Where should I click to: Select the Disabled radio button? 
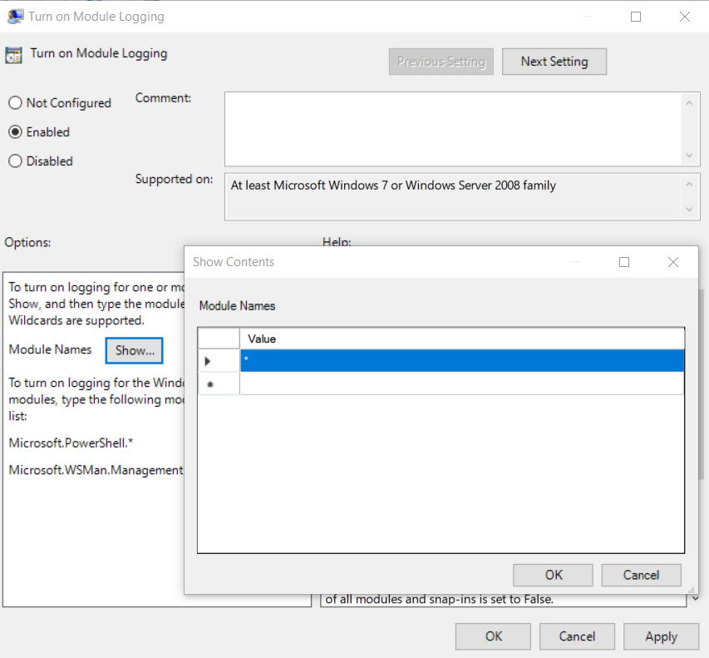(x=14, y=161)
